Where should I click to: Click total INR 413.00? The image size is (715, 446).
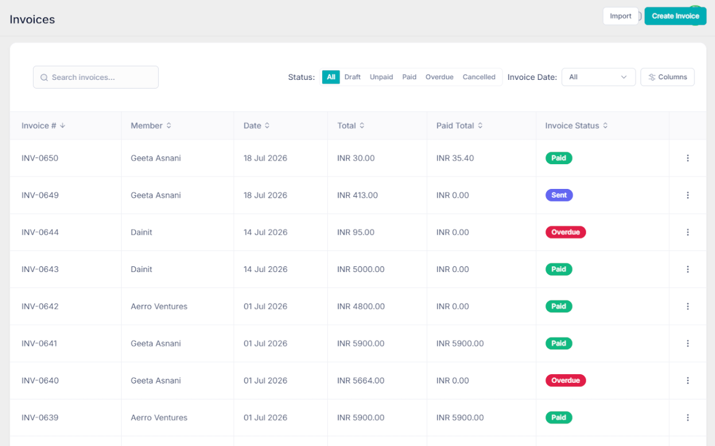pyautogui.click(x=357, y=195)
